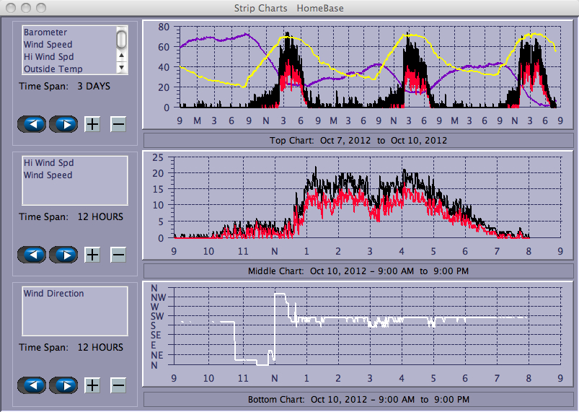Select Outside Temp in top list
579x412 pixels.
click(x=53, y=69)
